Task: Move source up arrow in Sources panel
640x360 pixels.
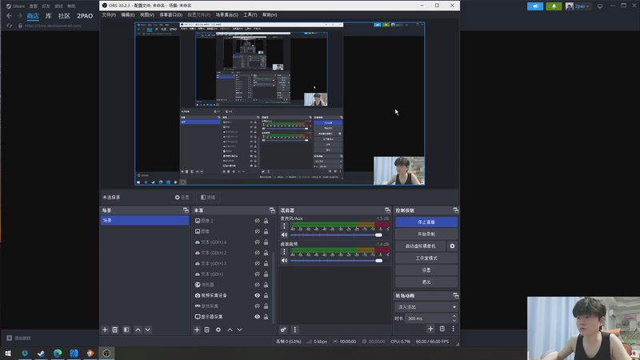Action: point(230,330)
